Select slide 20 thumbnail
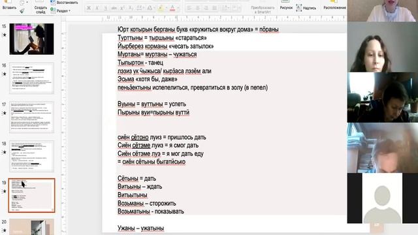 point(31,227)
